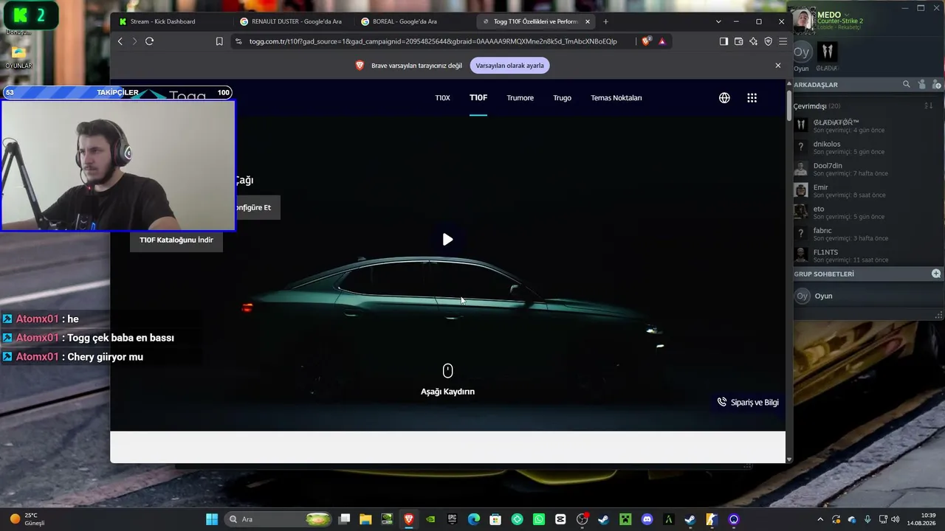Click the togg.com.tr address bar

pos(433,41)
